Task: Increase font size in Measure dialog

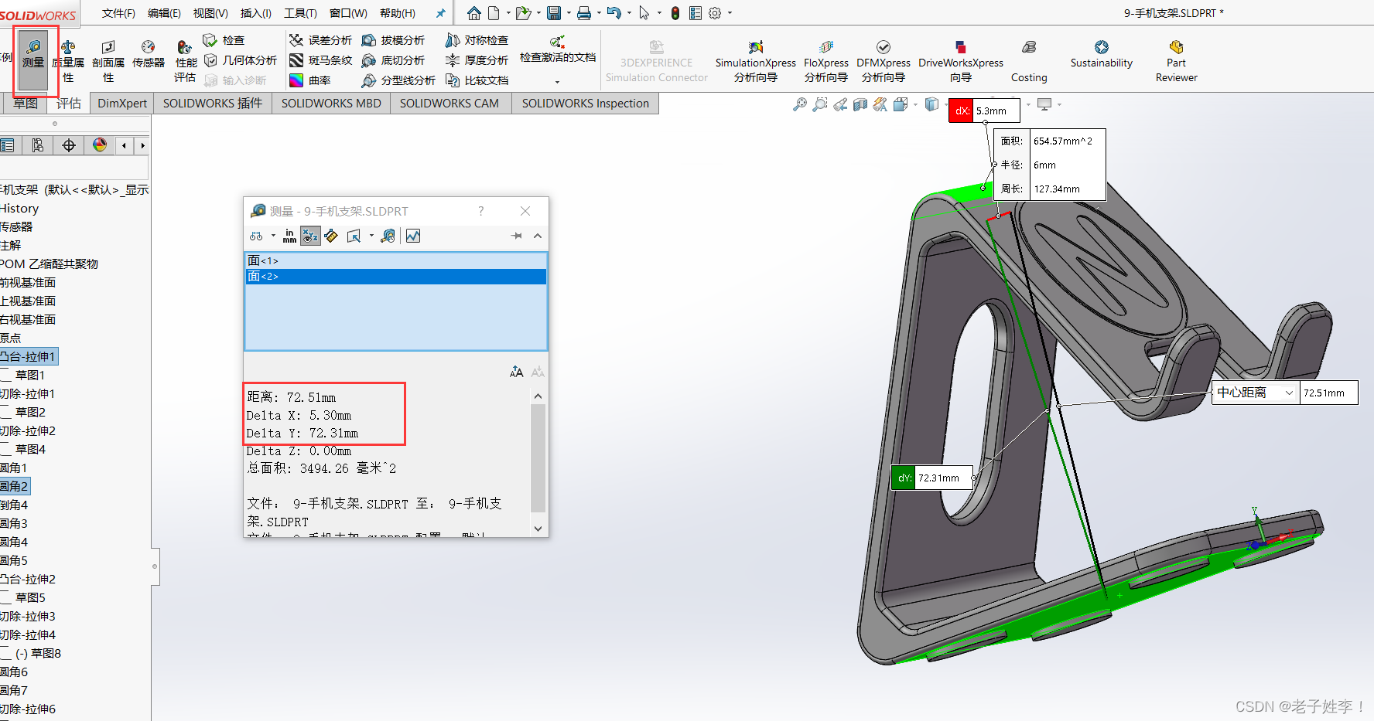Action: (x=516, y=372)
